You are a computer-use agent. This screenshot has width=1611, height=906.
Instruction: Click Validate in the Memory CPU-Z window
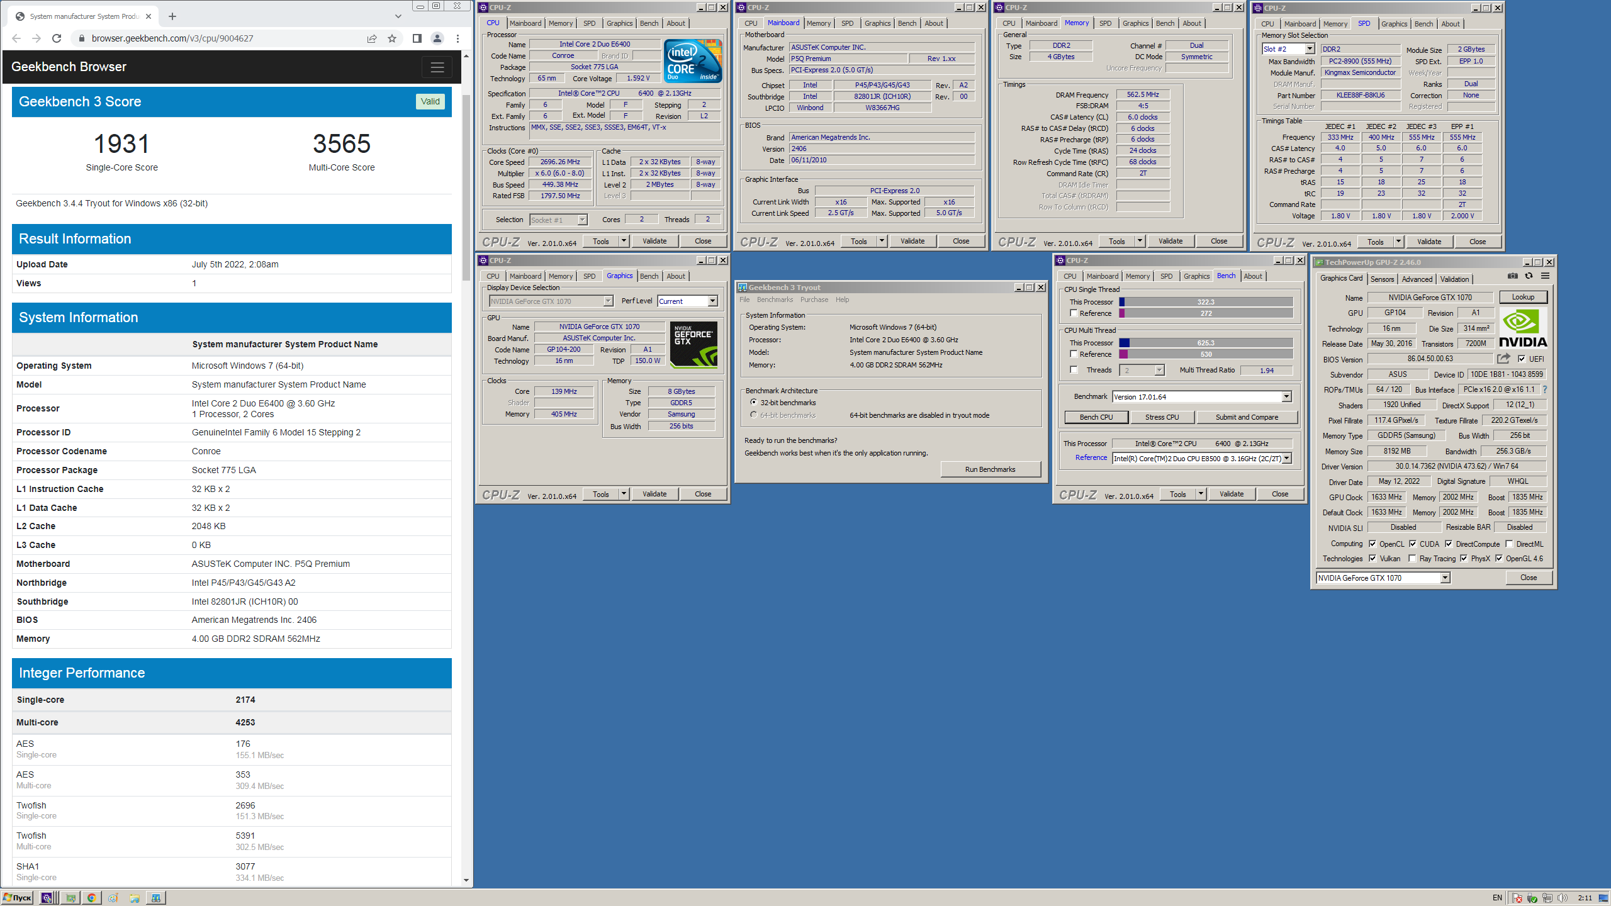[1170, 241]
